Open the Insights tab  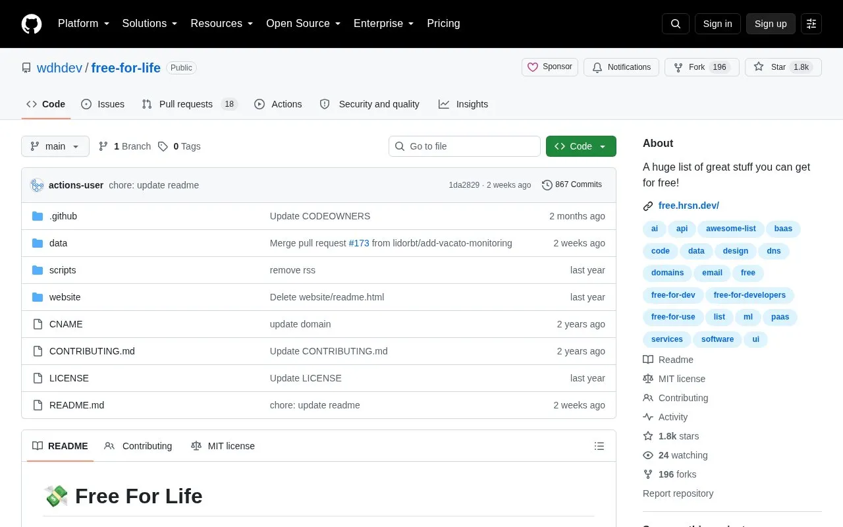click(x=464, y=104)
